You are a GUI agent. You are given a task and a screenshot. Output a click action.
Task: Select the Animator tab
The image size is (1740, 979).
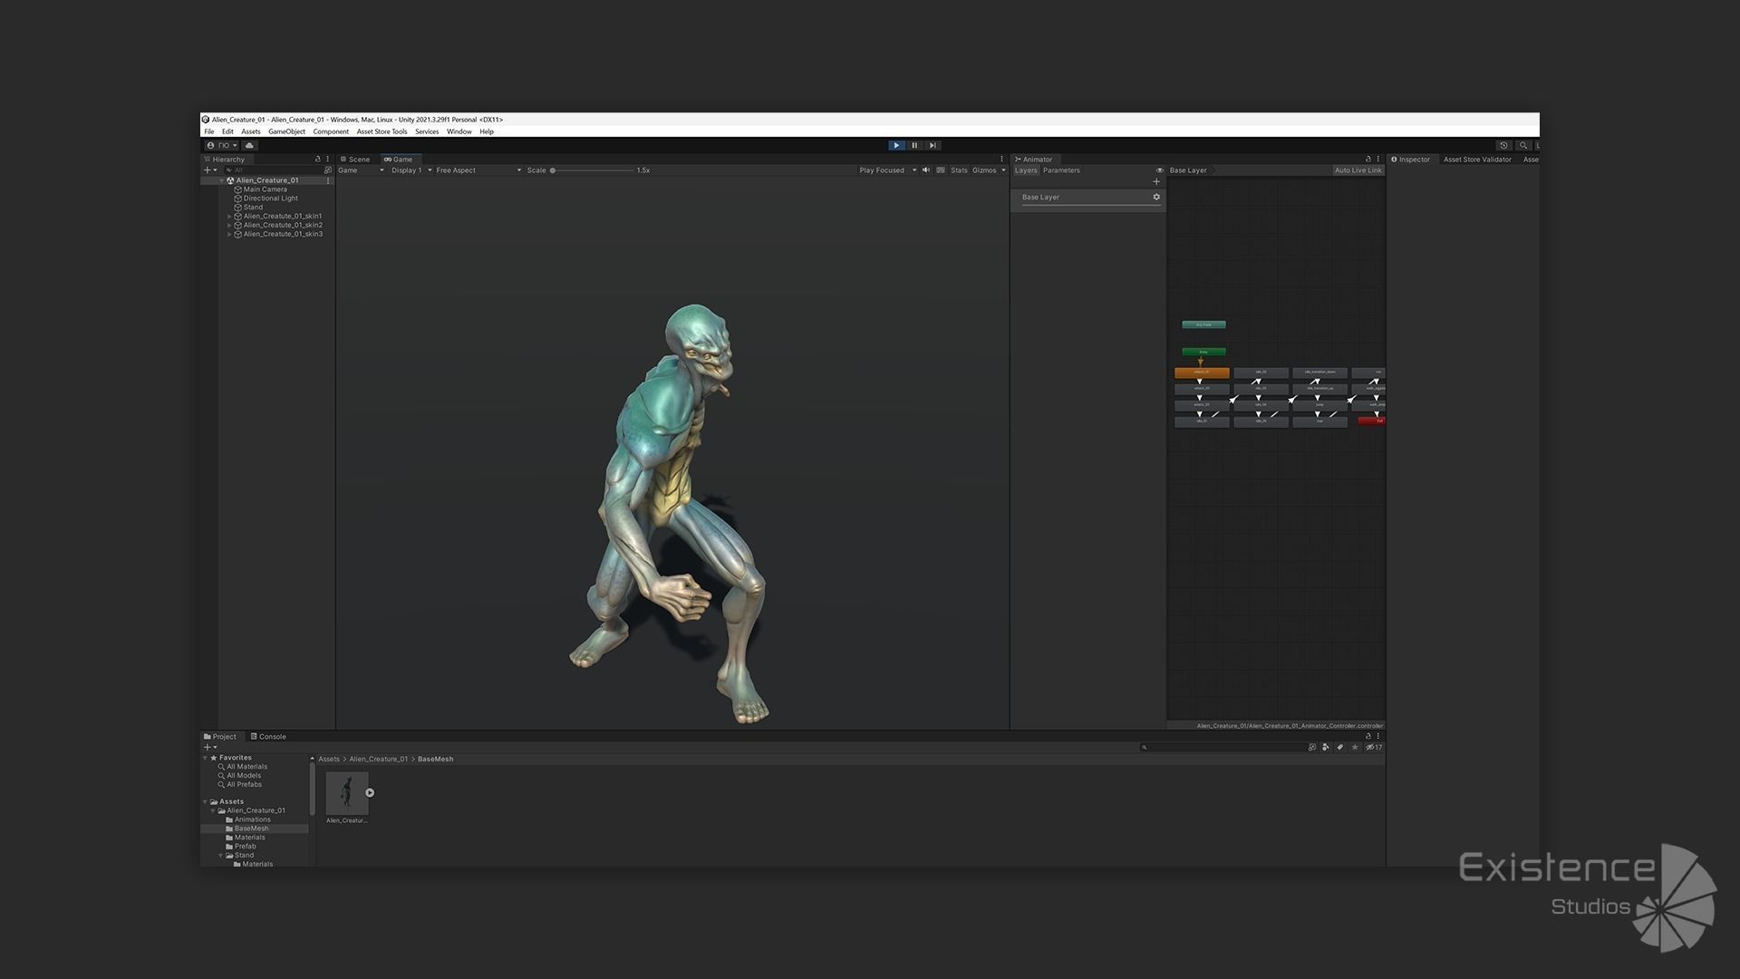tap(1034, 159)
